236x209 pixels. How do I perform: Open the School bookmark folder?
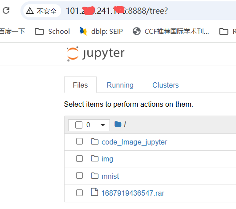click(53, 32)
